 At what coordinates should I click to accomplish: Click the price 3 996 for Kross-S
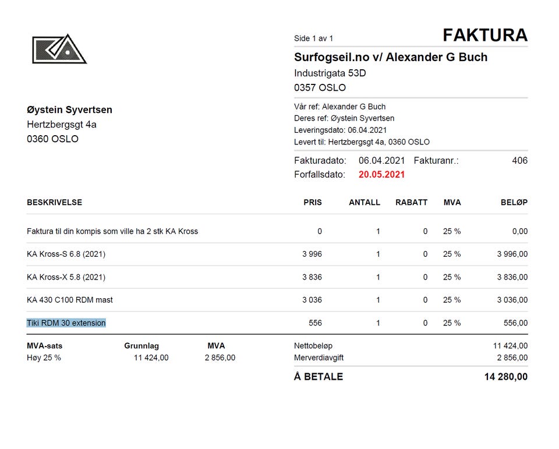[x=312, y=254]
